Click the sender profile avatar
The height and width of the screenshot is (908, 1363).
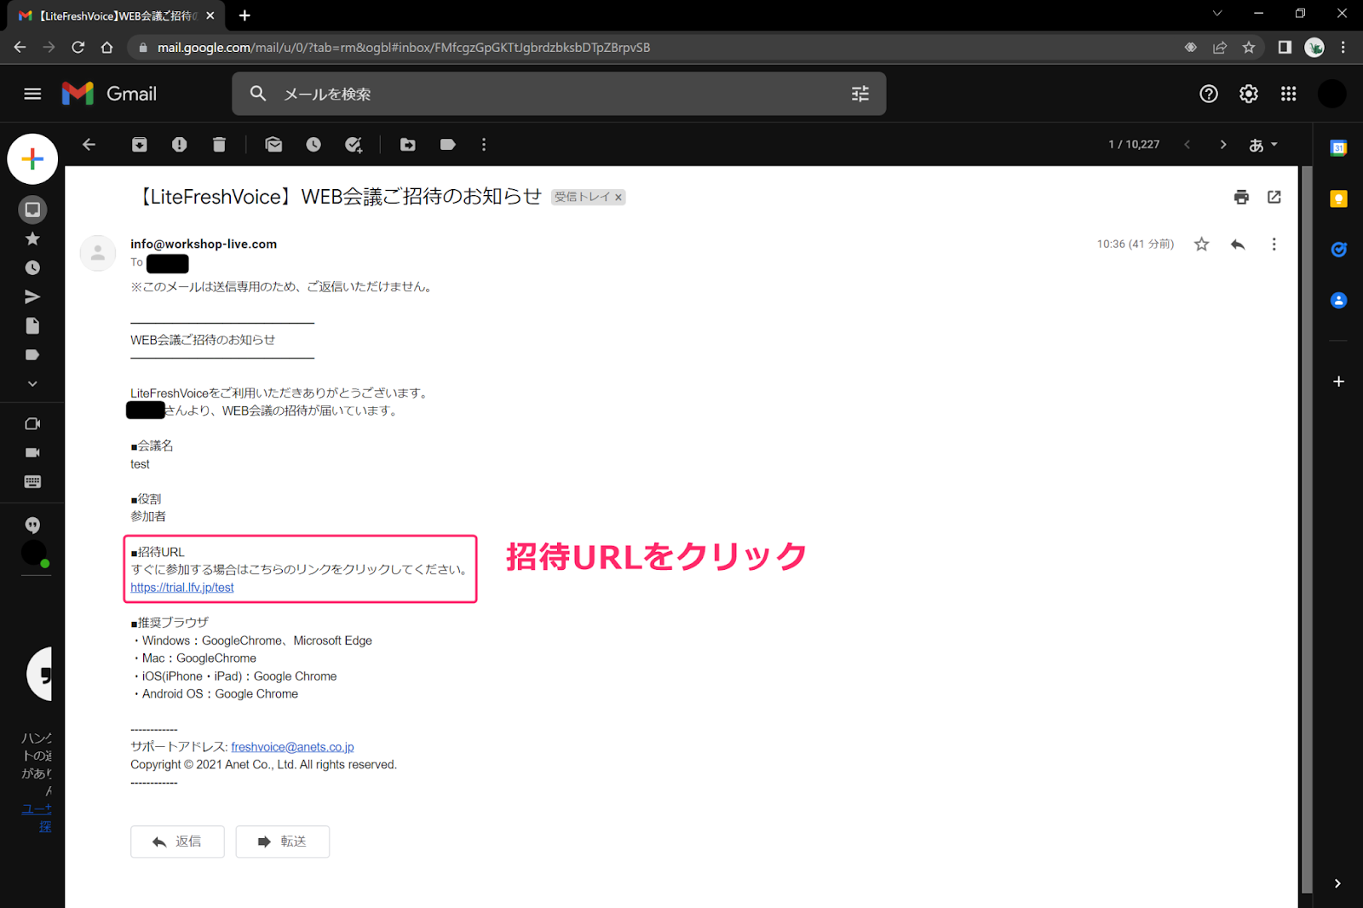98,253
